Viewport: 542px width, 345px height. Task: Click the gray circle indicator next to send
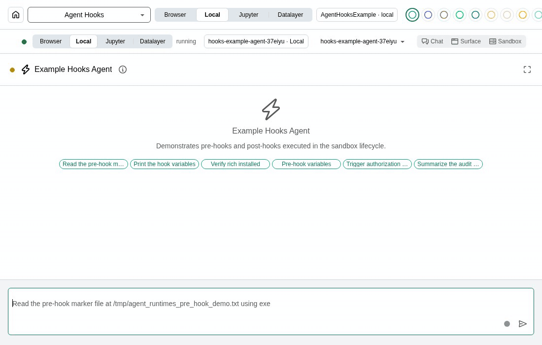(507, 324)
